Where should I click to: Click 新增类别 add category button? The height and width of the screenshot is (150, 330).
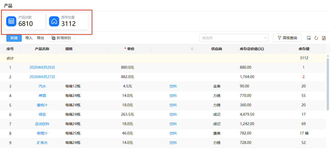point(61,38)
